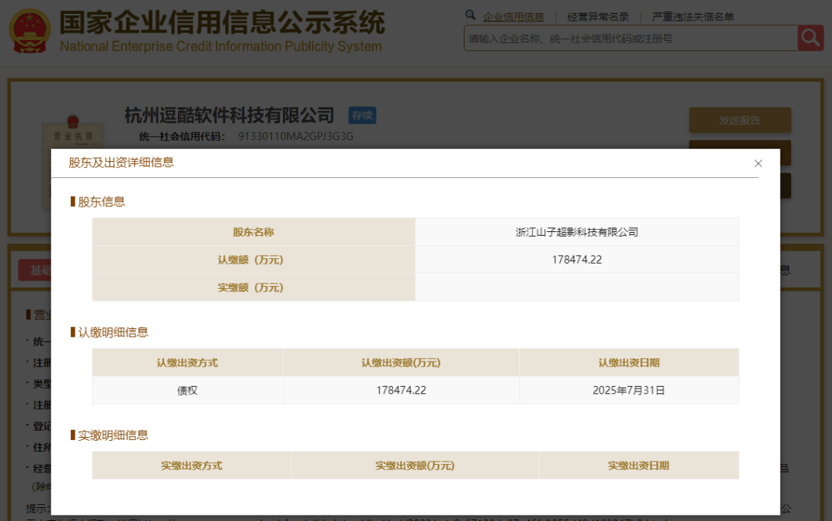
Task: Click the 债权 contribution method cell
Action: (187, 390)
